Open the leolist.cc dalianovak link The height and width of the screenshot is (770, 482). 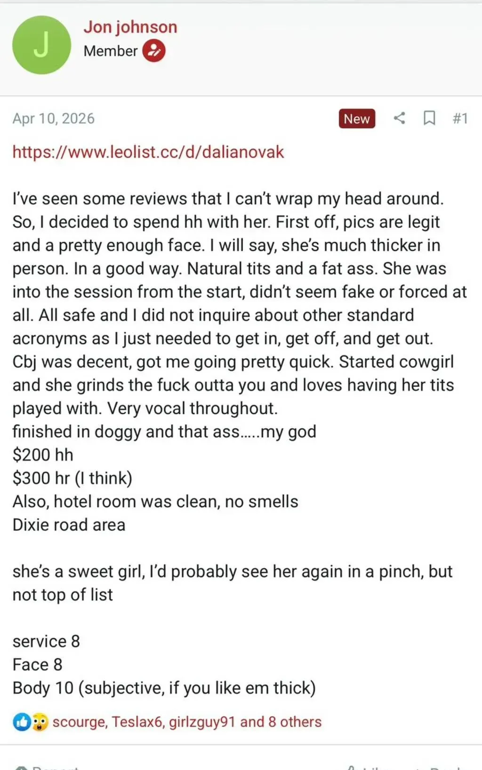(x=148, y=152)
